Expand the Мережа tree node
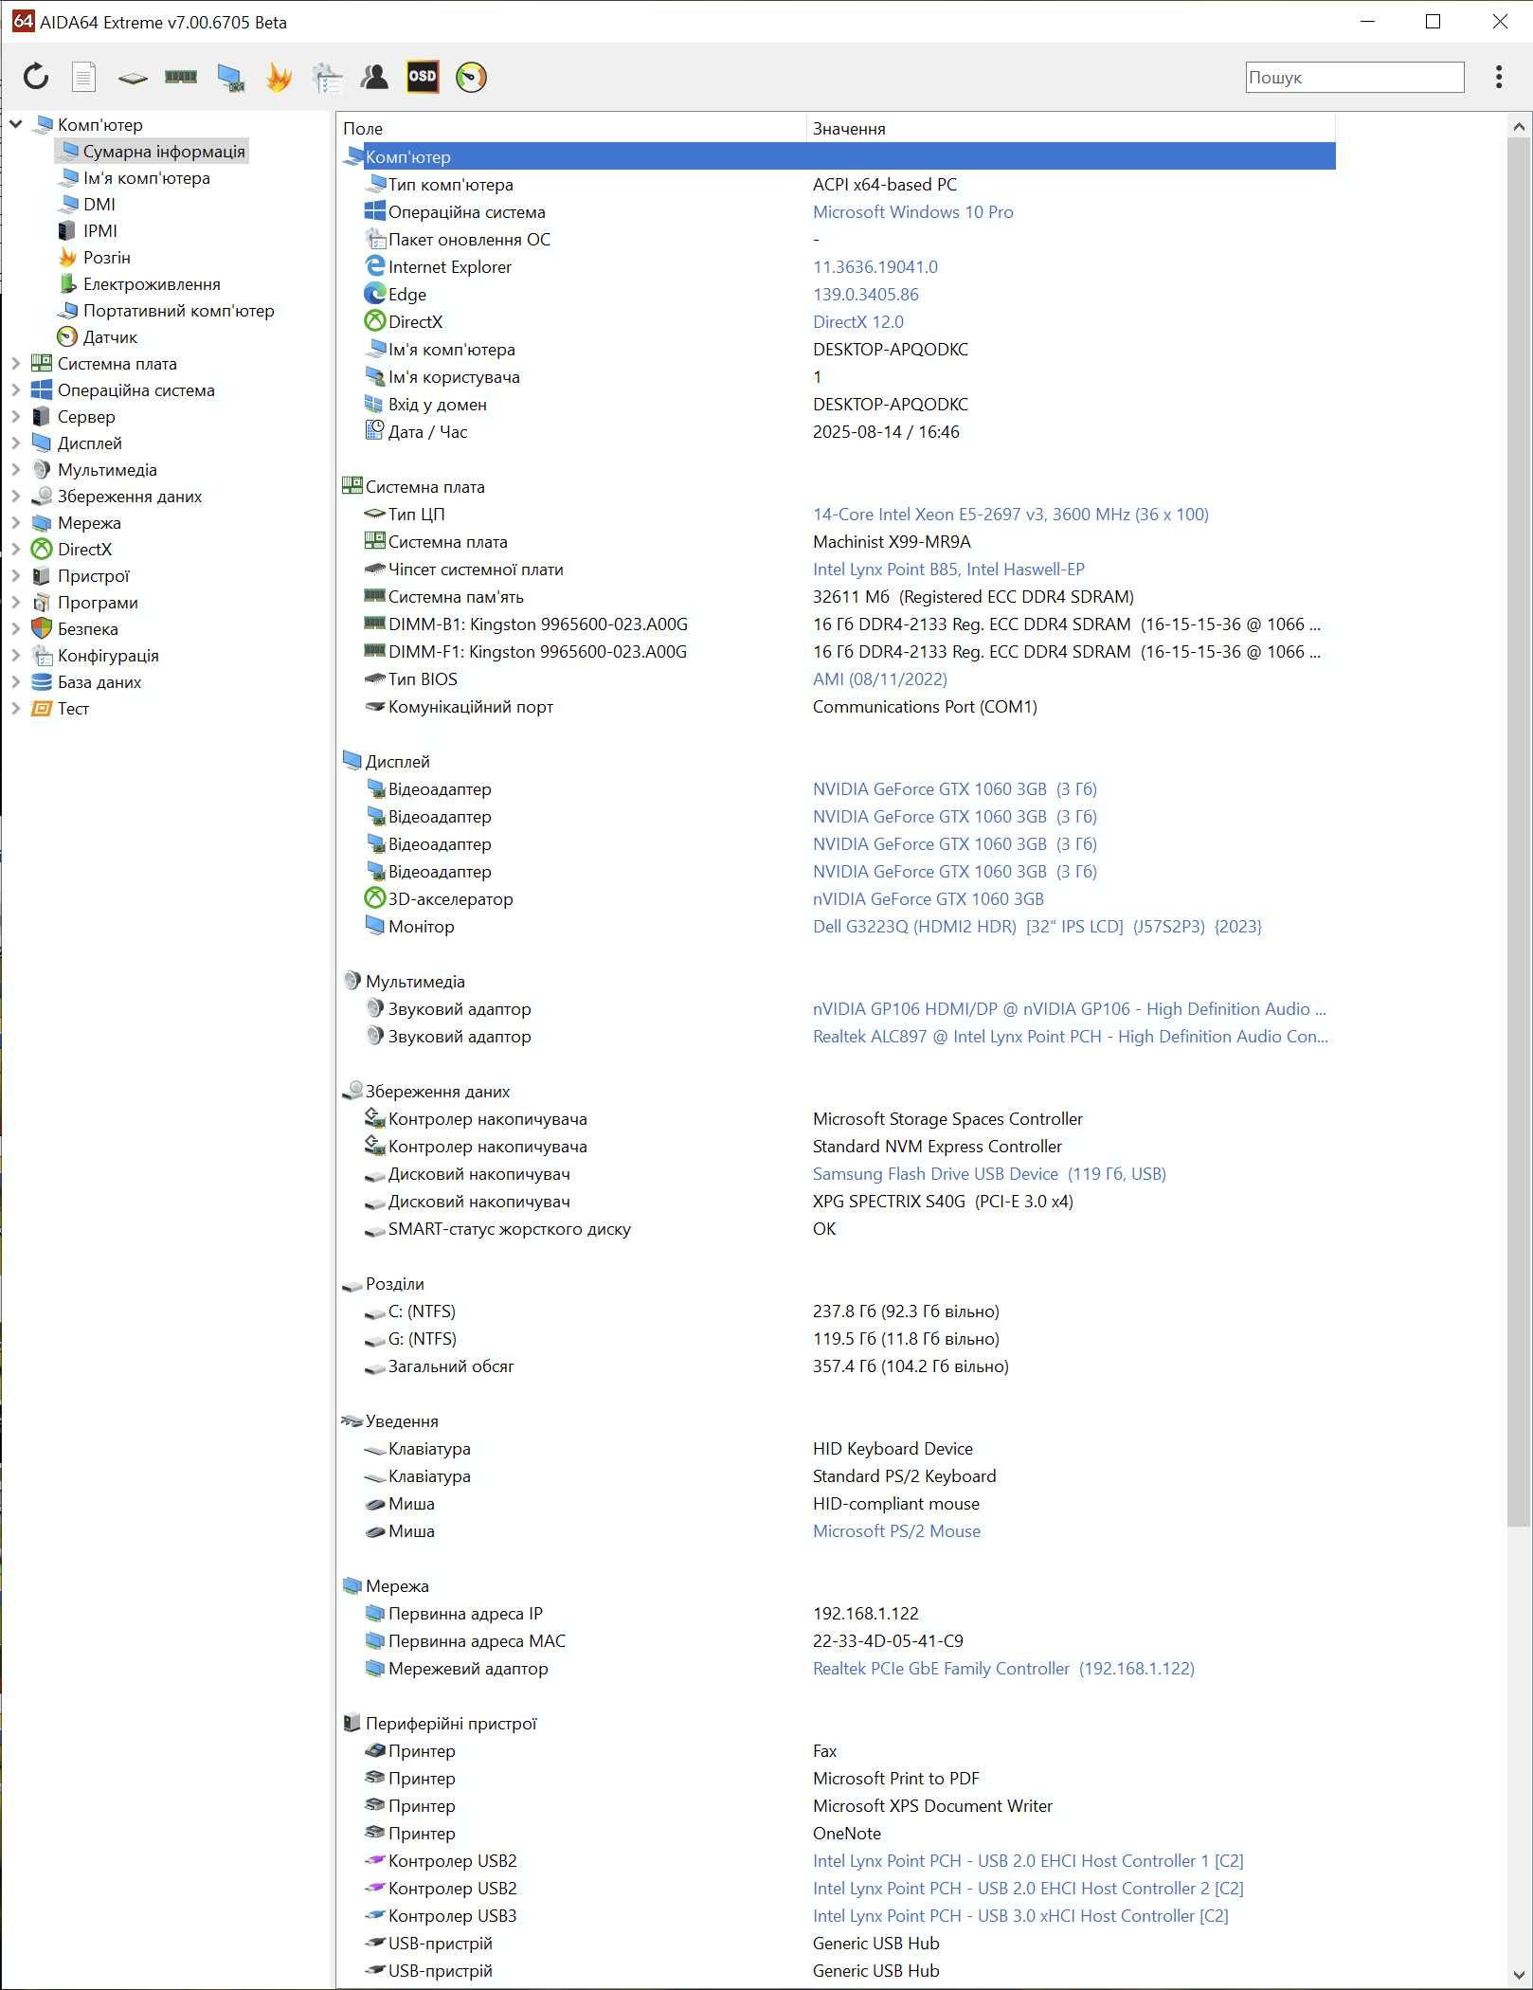Screen dimensions: 1533x1990 click(x=16, y=523)
